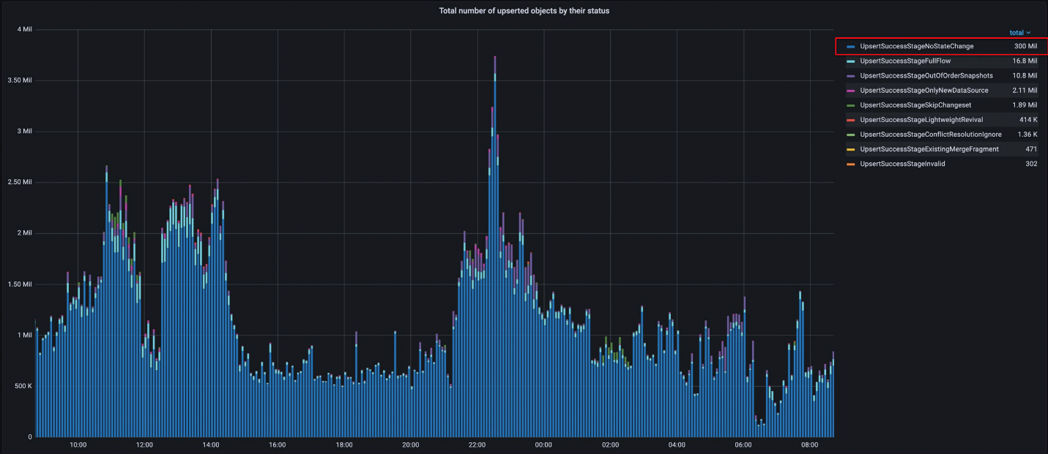Click the '22:00' x-axis time label
The image size is (1048, 454).
(x=477, y=444)
